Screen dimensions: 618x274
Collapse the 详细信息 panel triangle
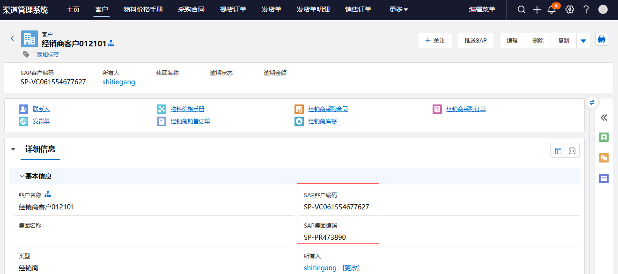click(x=13, y=149)
